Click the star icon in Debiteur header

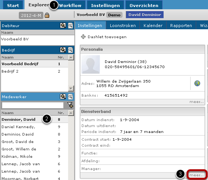coord(63,25)
